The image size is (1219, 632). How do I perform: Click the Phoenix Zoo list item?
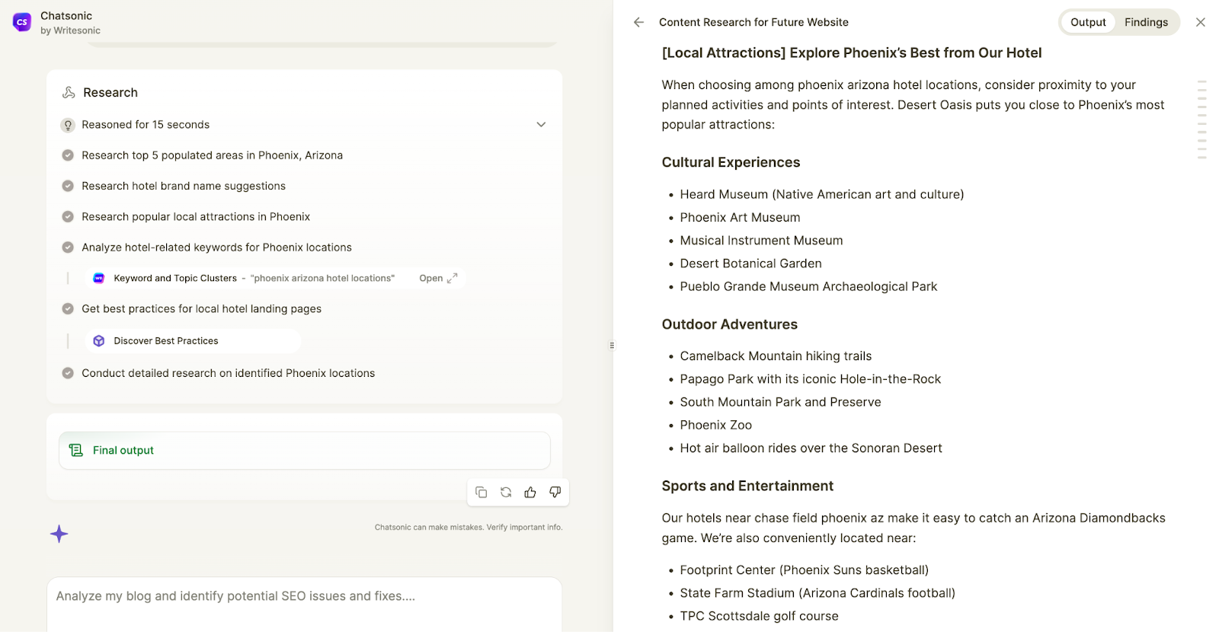(715, 425)
